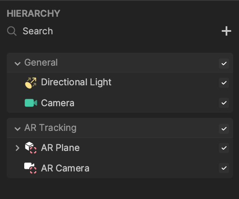239x199 pixels.
Task: Uncheck the Directional Light checkbox
Action: pyautogui.click(x=224, y=83)
